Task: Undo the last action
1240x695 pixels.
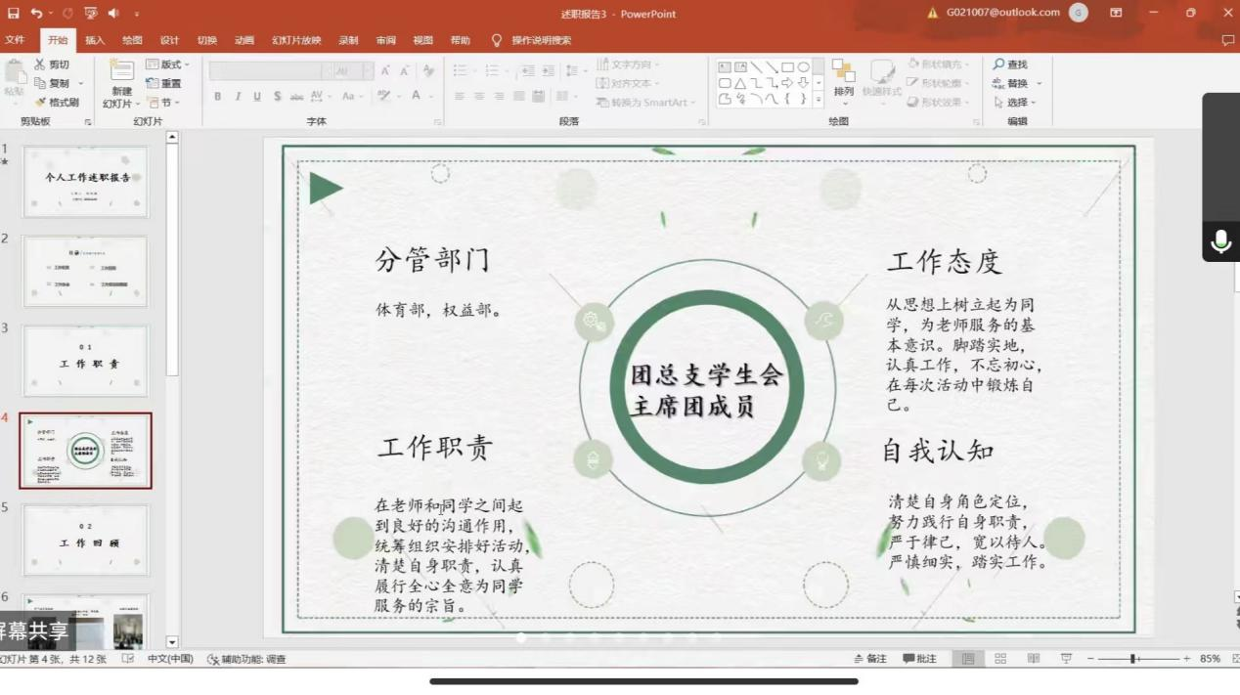Action: [x=37, y=14]
